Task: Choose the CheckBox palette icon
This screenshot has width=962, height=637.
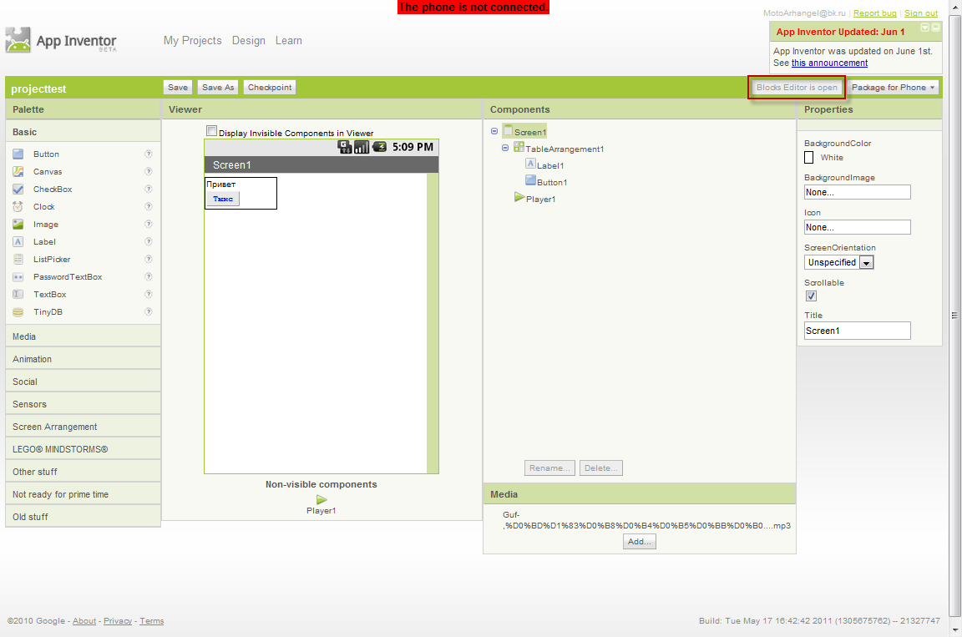Action: click(18, 189)
